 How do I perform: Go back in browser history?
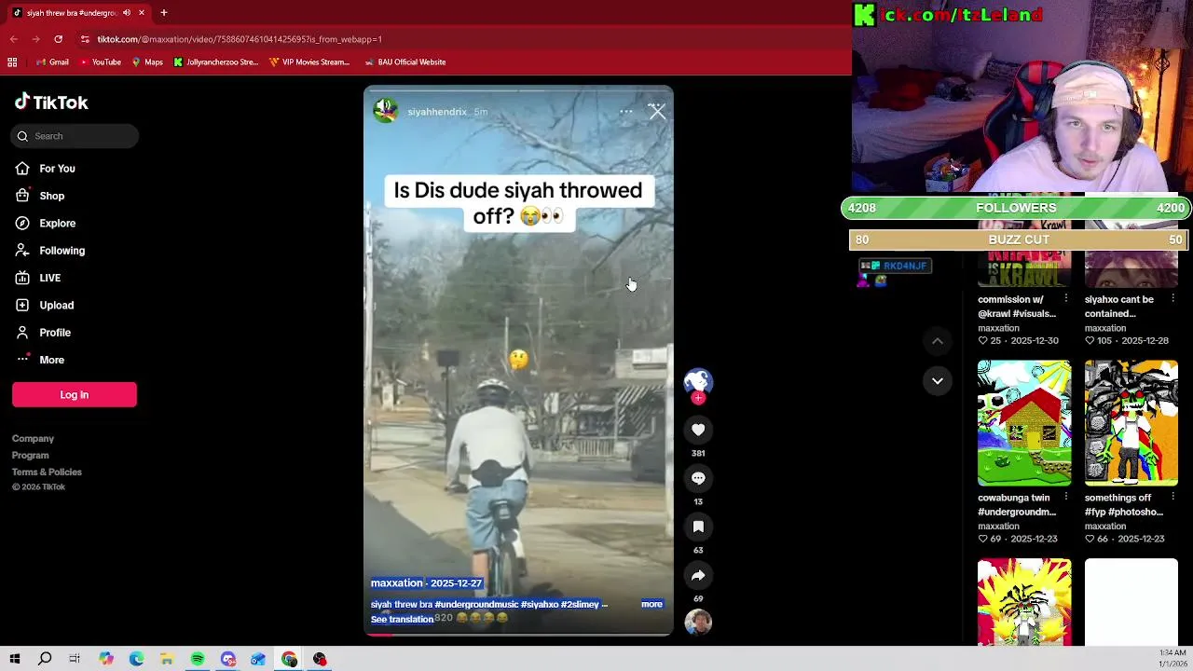13,39
